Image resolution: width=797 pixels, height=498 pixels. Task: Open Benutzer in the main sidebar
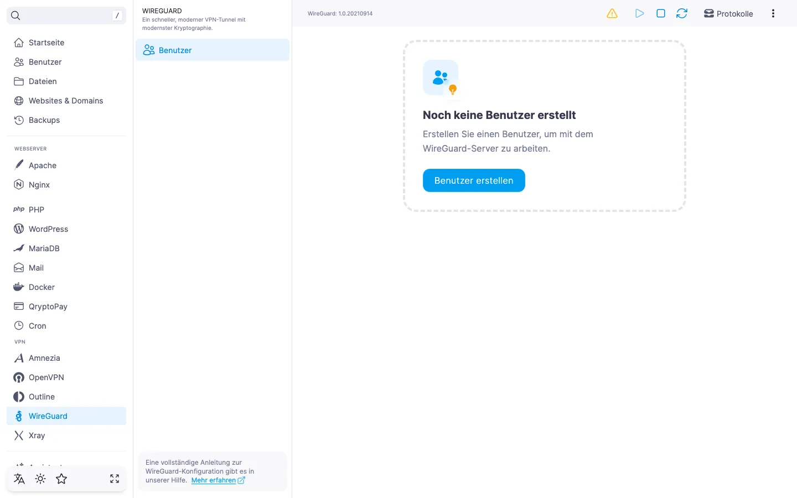click(x=66, y=62)
